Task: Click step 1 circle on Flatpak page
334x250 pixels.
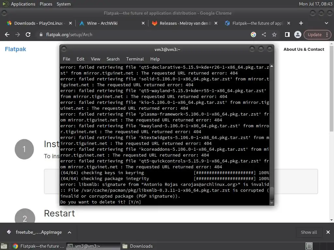Action: [24, 149]
